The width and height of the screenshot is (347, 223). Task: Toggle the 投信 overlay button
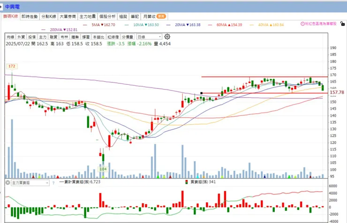tap(32, 37)
